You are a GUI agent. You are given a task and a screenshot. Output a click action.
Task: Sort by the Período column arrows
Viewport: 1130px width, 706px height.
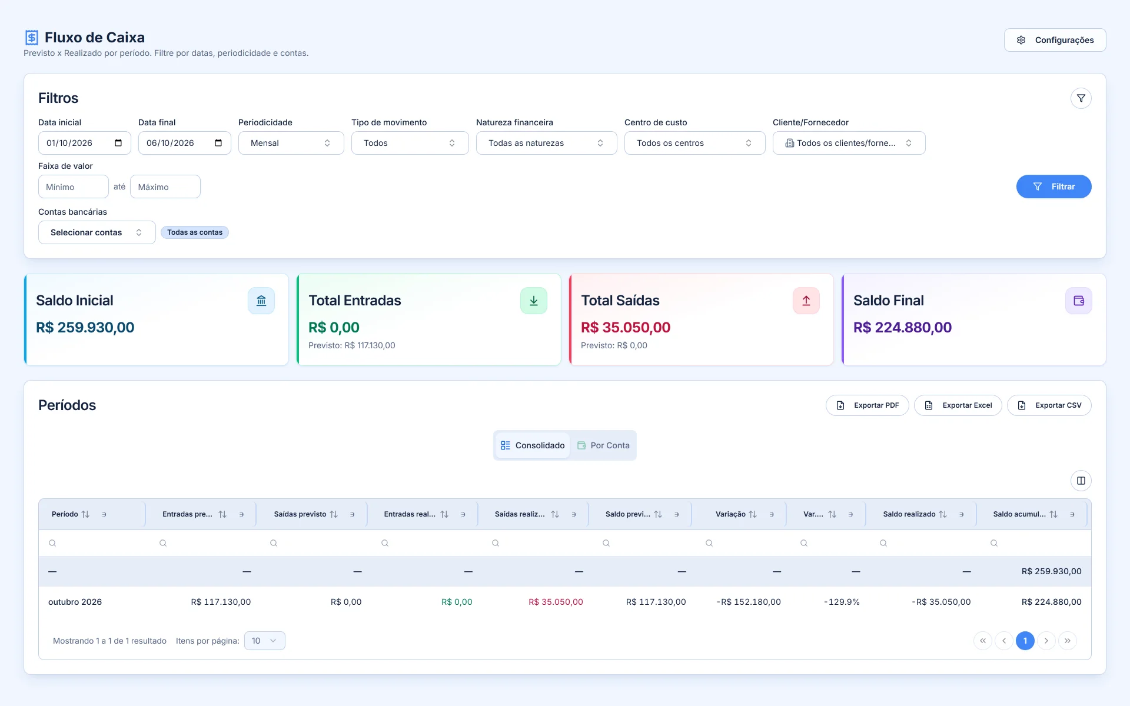tap(85, 514)
